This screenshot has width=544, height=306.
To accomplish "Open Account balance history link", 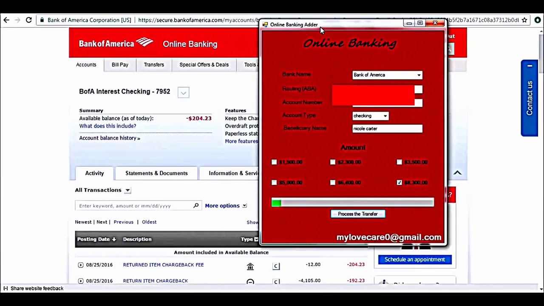I will coord(110,138).
